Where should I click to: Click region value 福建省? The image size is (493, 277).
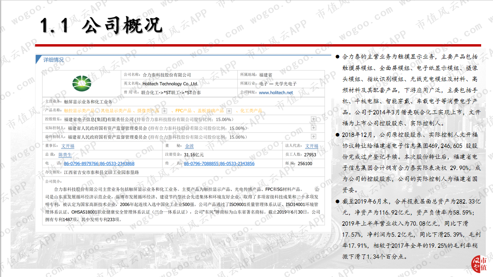pyautogui.click(x=265, y=75)
